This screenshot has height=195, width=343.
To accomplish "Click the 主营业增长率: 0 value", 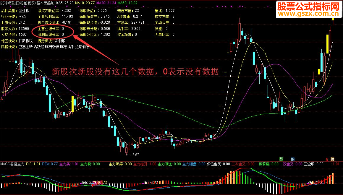I will pyautogui.click(x=51, y=28).
